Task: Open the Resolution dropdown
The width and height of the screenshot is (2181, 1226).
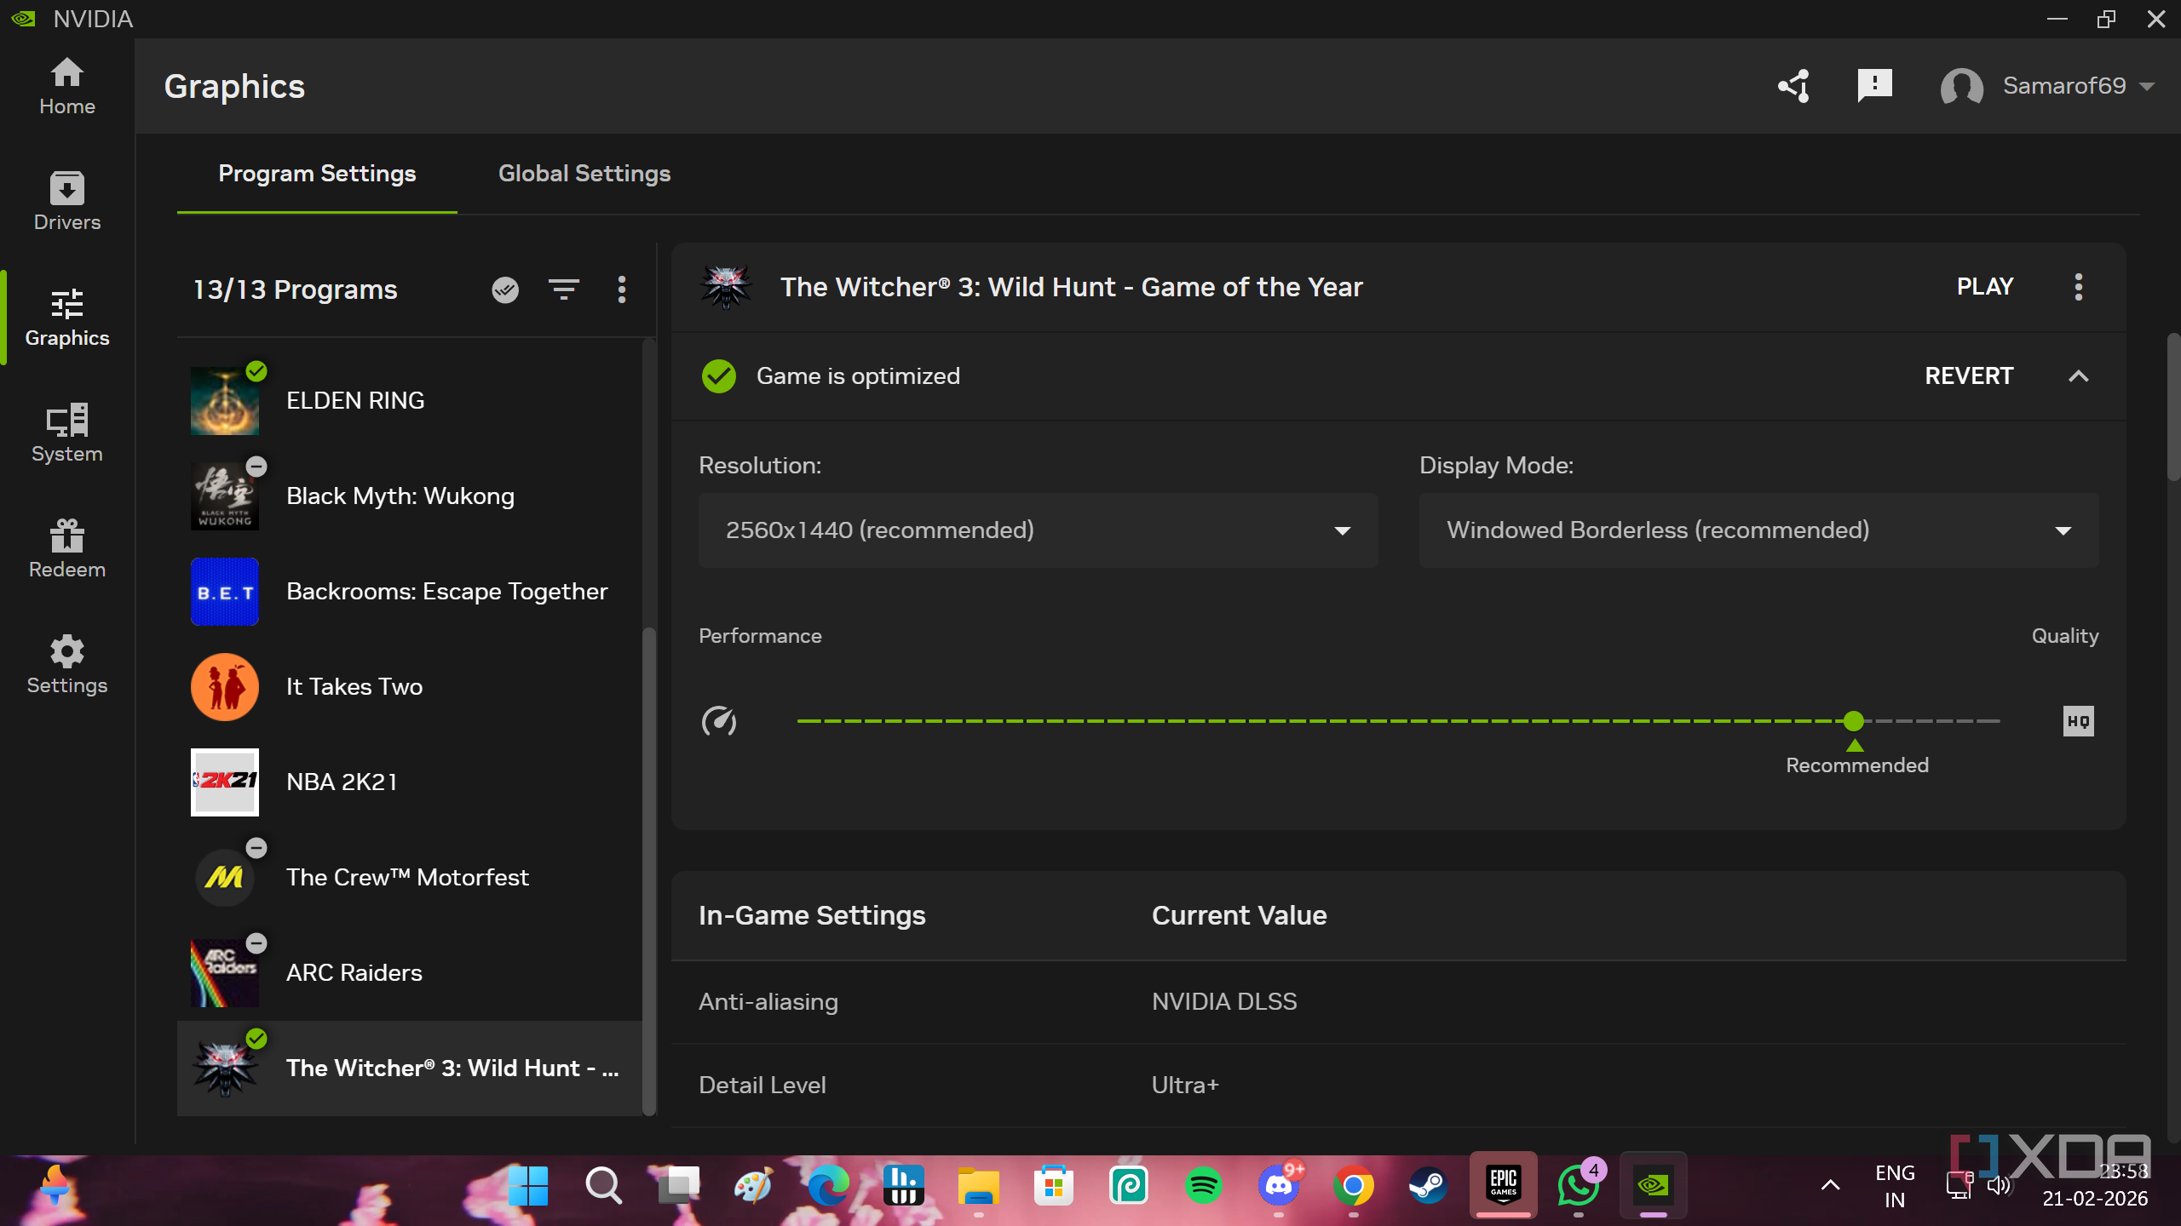Action: 1038,530
